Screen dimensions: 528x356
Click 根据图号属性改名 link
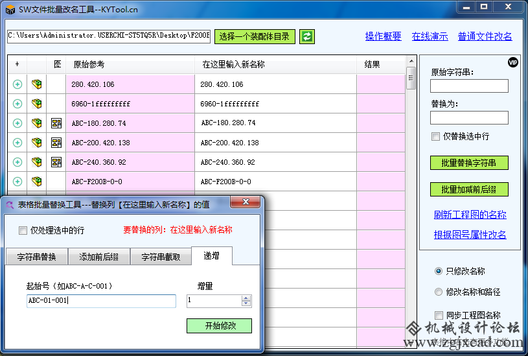[x=470, y=235]
